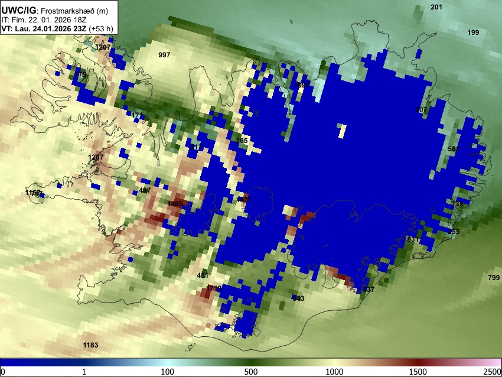The width and height of the screenshot is (502, 377).
Task: Click the VT: Lau. 24.01.2026 23Z line
Action: [57, 28]
